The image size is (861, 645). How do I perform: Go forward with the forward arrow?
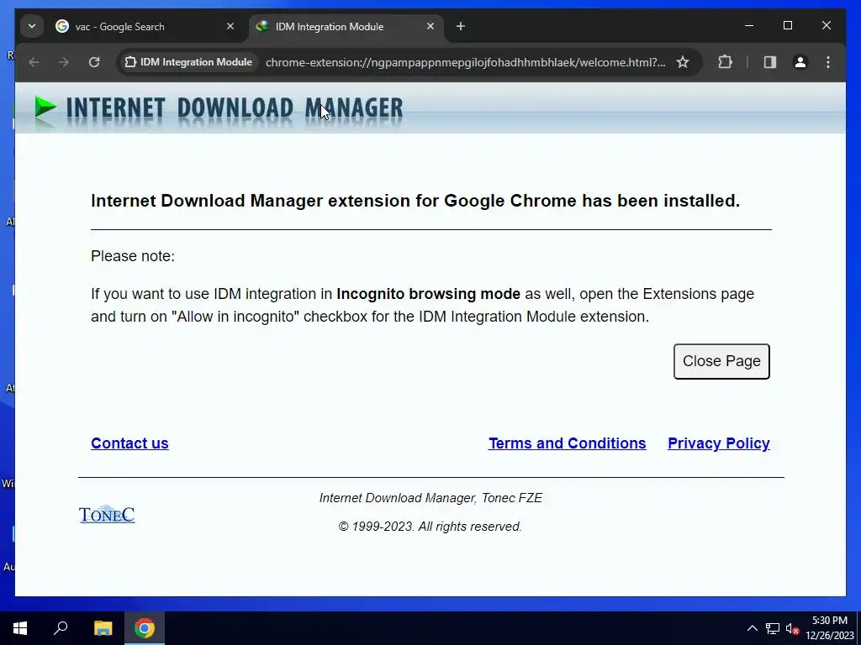64,62
